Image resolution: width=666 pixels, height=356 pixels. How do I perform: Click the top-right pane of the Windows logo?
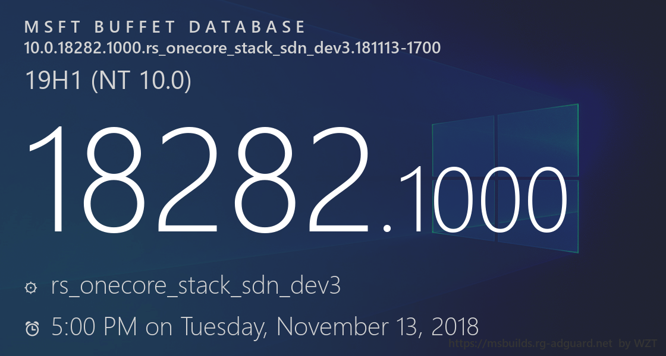click(x=538, y=140)
